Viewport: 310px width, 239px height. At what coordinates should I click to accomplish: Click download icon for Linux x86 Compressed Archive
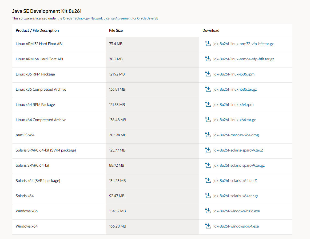tap(208, 89)
